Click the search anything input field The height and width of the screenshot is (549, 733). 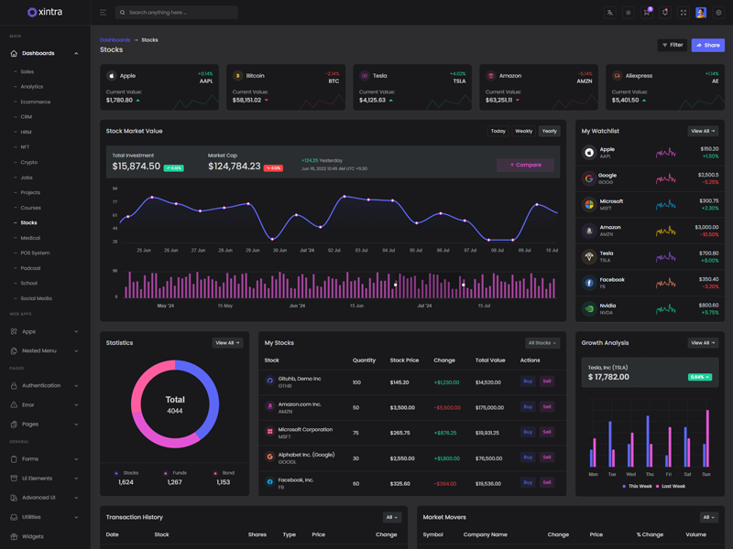pos(179,13)
